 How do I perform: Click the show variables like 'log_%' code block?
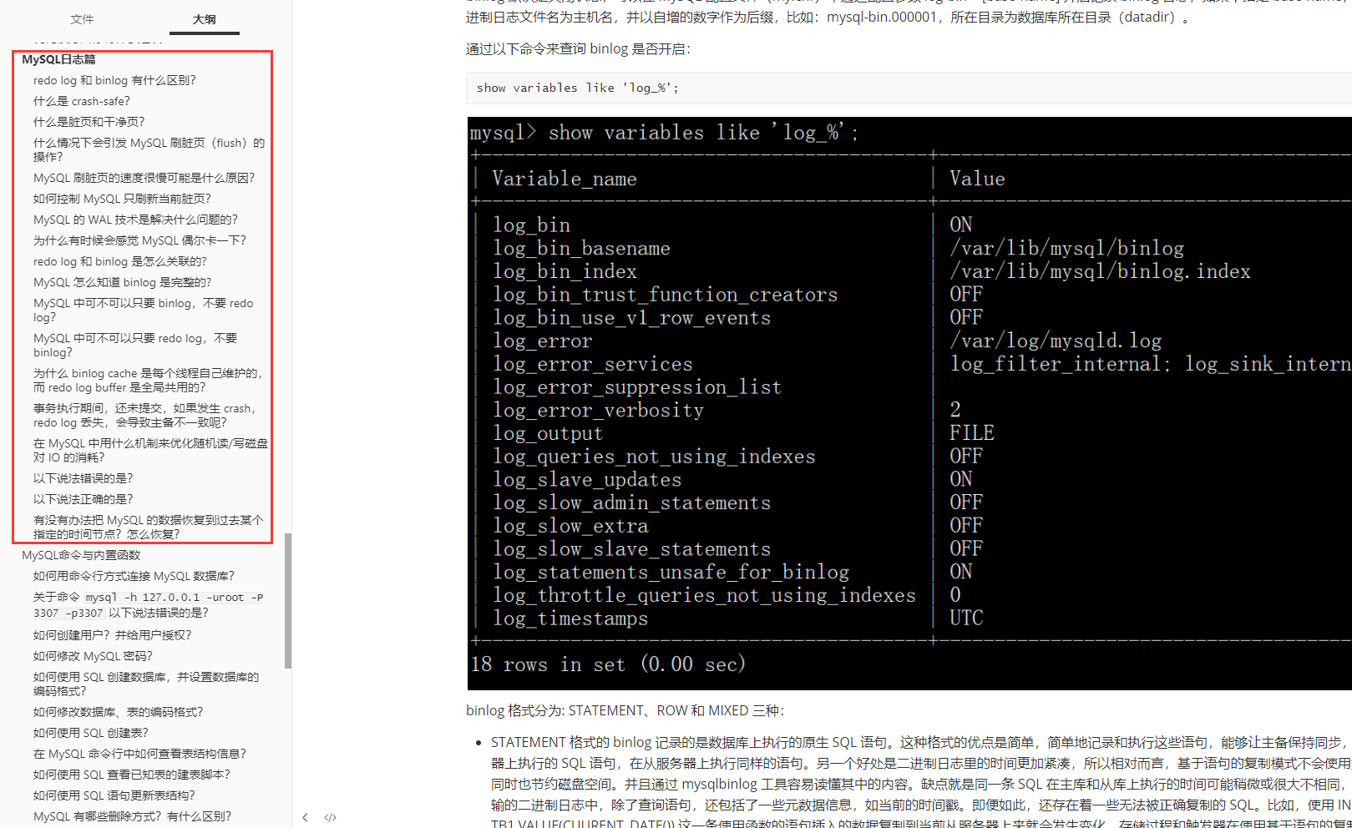click(x=909, y=88)
